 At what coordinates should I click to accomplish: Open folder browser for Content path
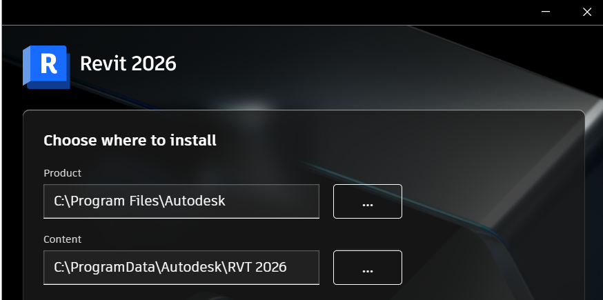368,268
